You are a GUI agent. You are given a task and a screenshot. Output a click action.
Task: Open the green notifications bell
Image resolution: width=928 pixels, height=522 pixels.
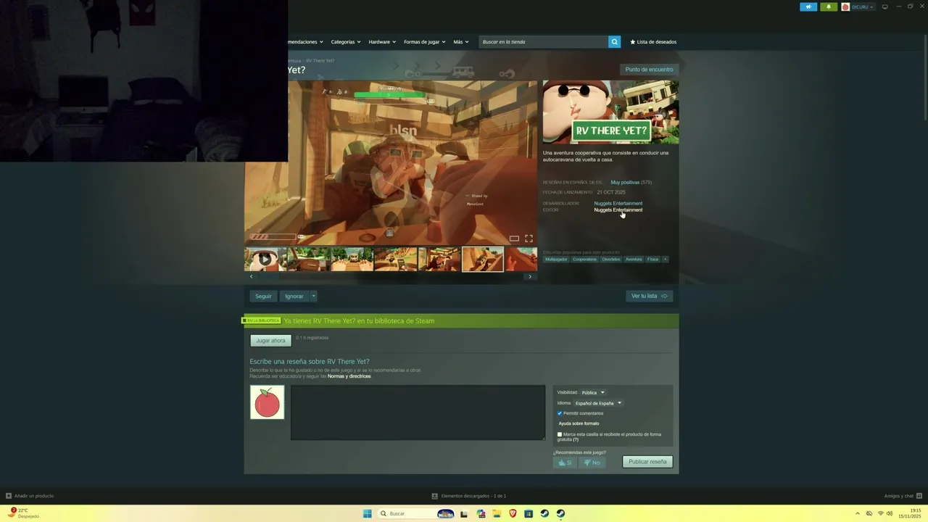click(829, 7)
